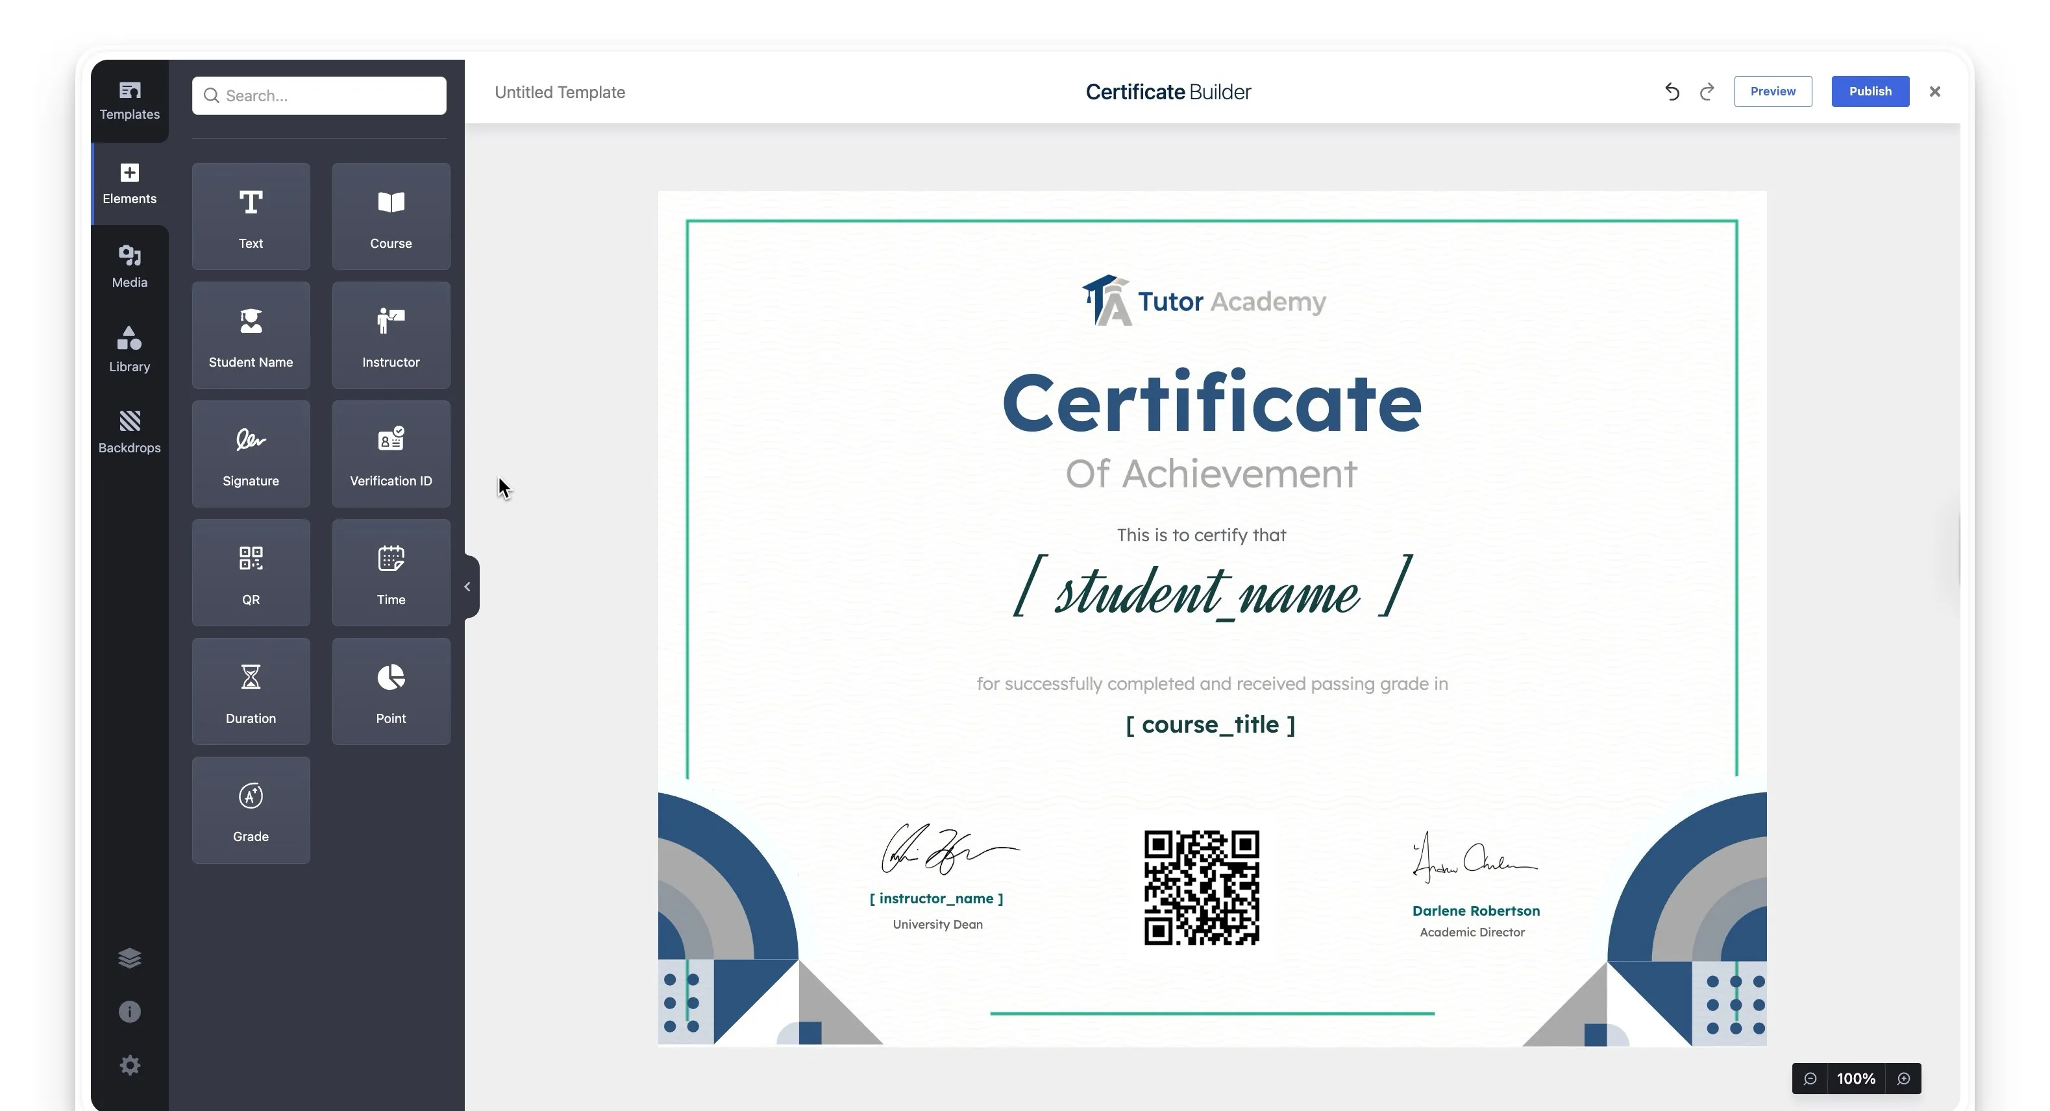Open the Backdrops tab
Image resolution: width=2050 pixels, height=1111 pixels.
(130, 430)
